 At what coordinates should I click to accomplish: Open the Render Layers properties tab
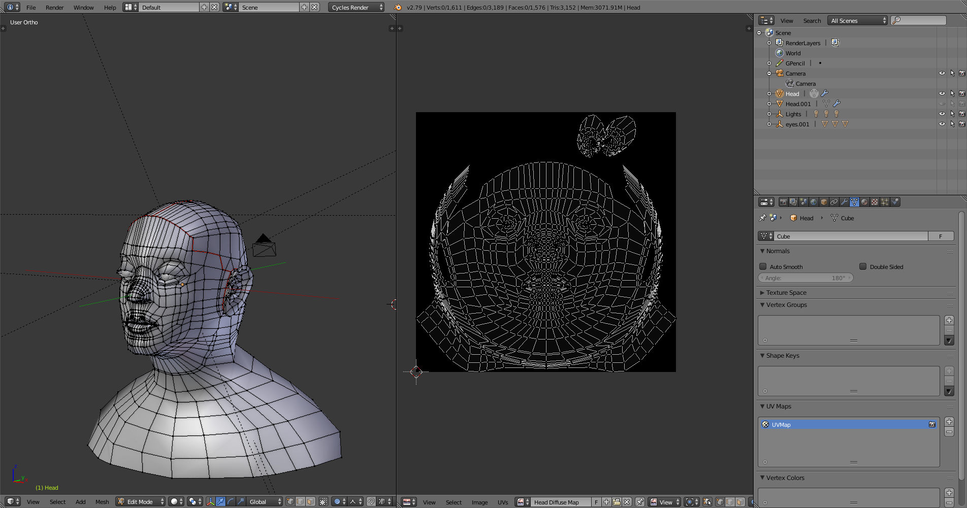click(x=793, y=202)
